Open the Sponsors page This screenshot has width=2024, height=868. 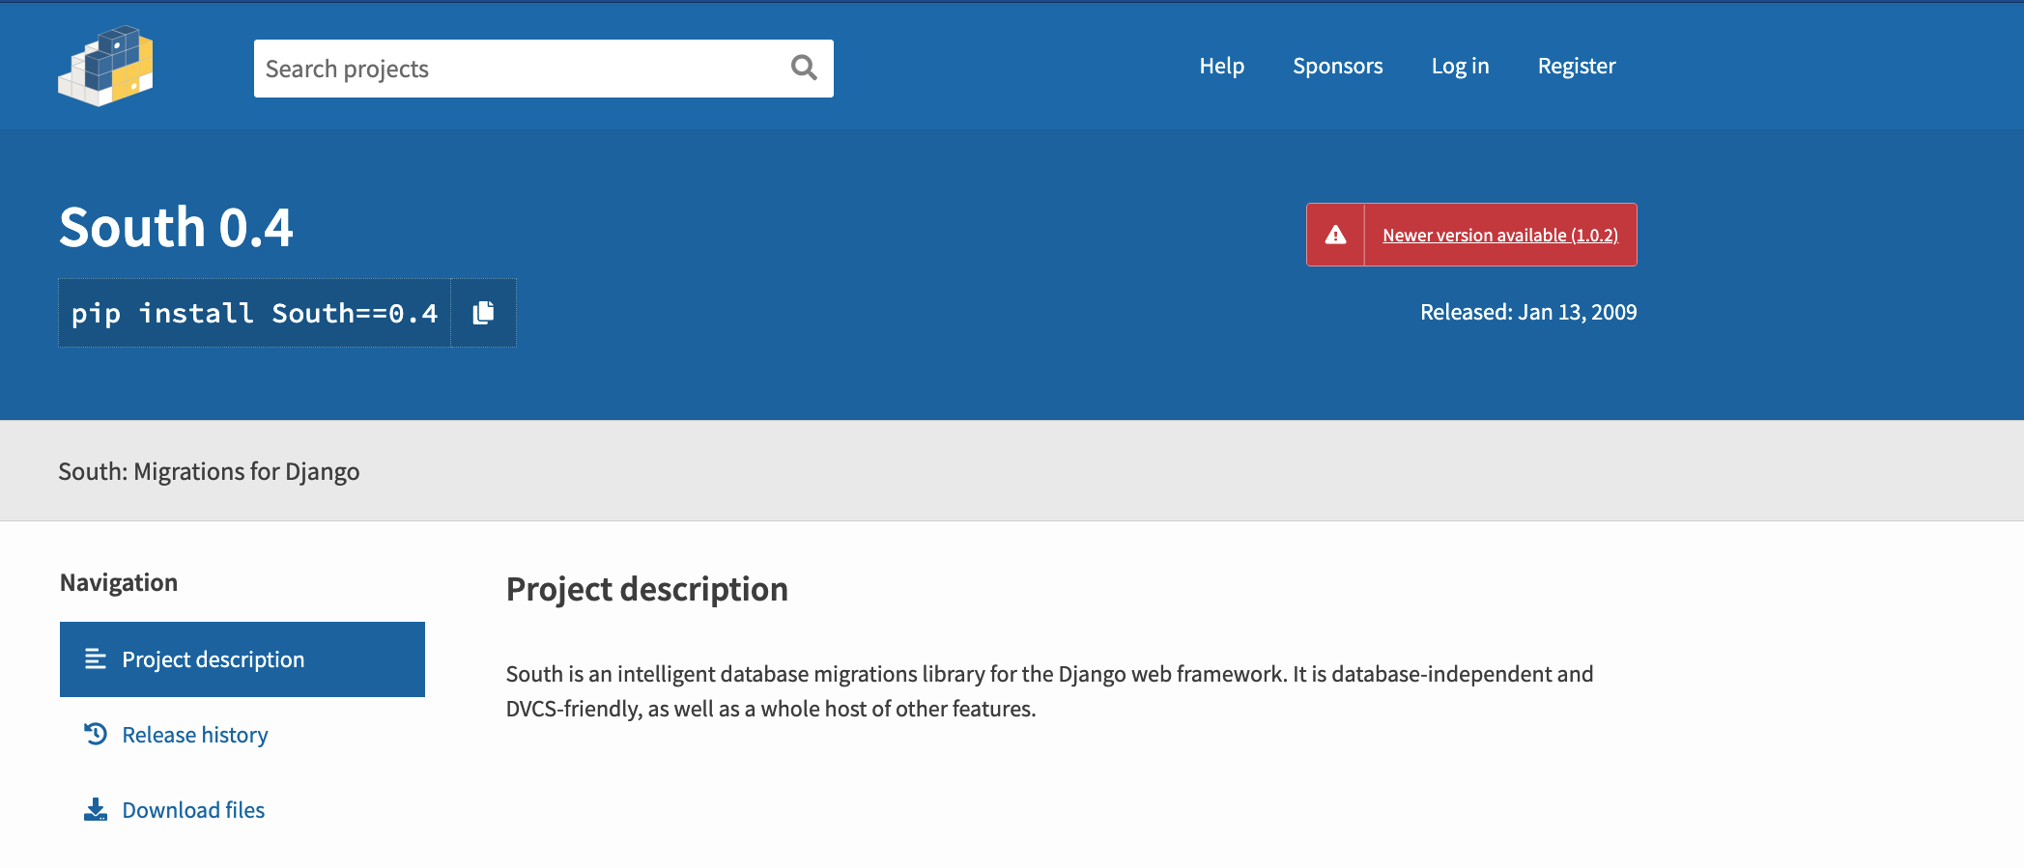click(1337, 66)
